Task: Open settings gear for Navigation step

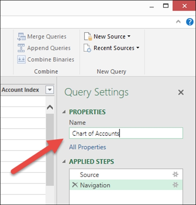Action: [176, 185]
